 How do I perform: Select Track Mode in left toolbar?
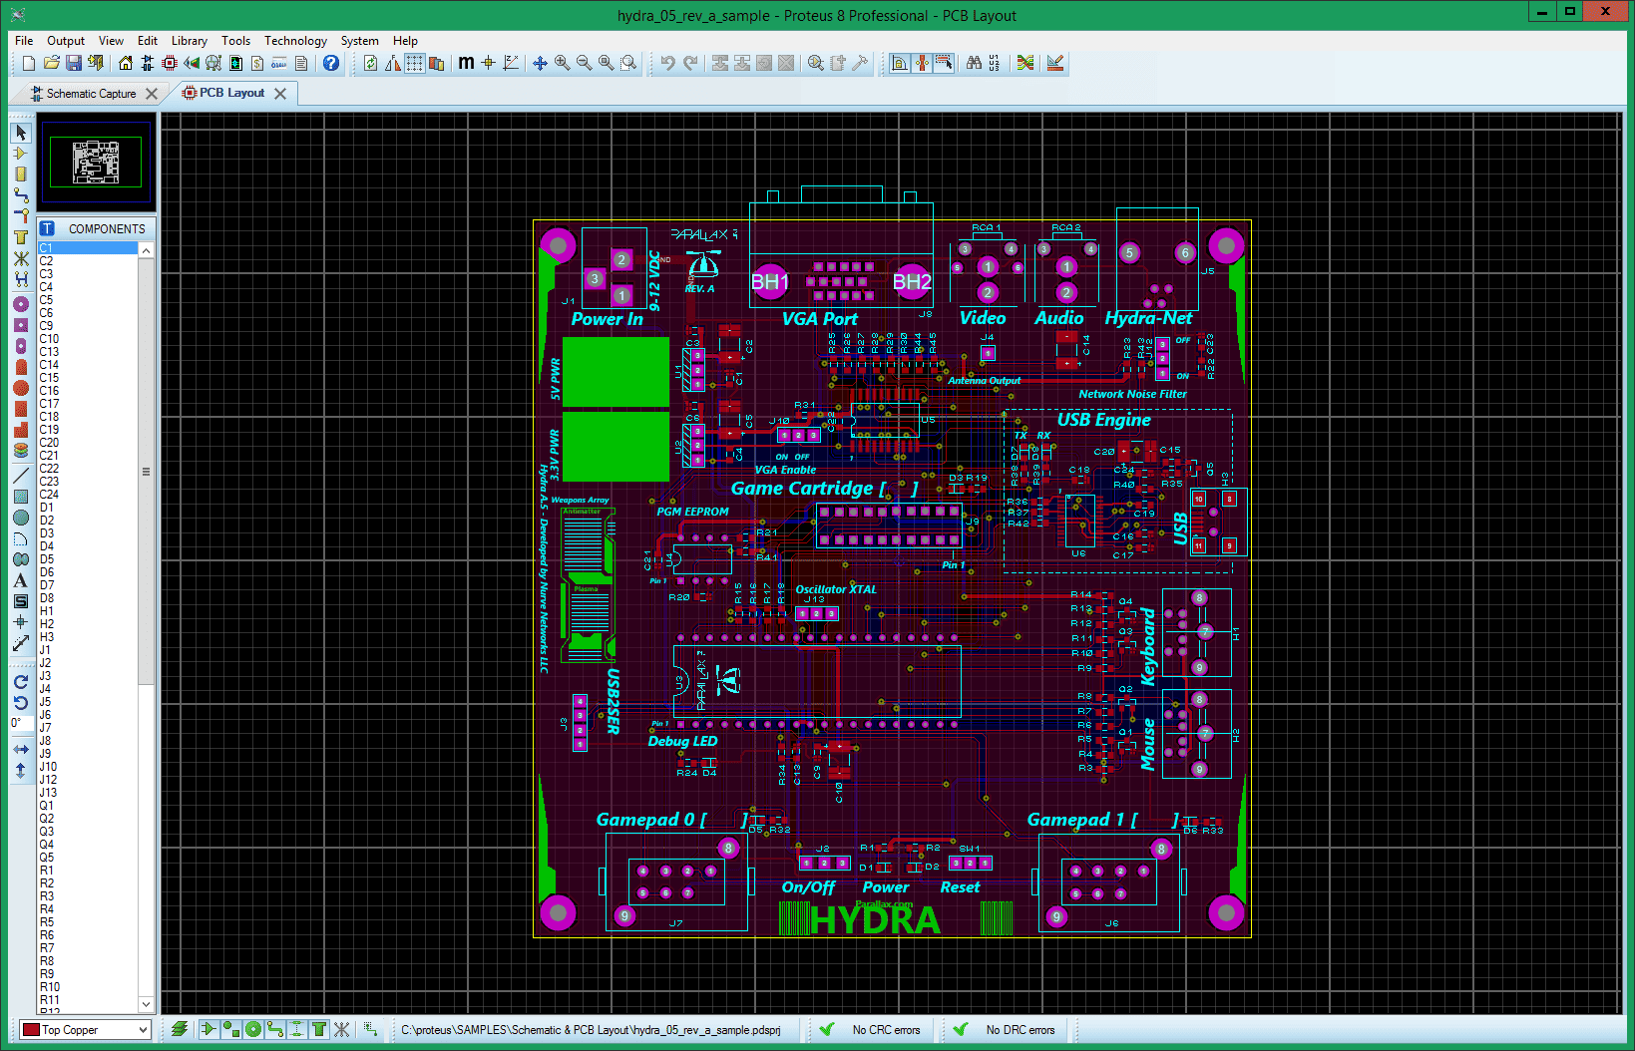tap(20, 194)
